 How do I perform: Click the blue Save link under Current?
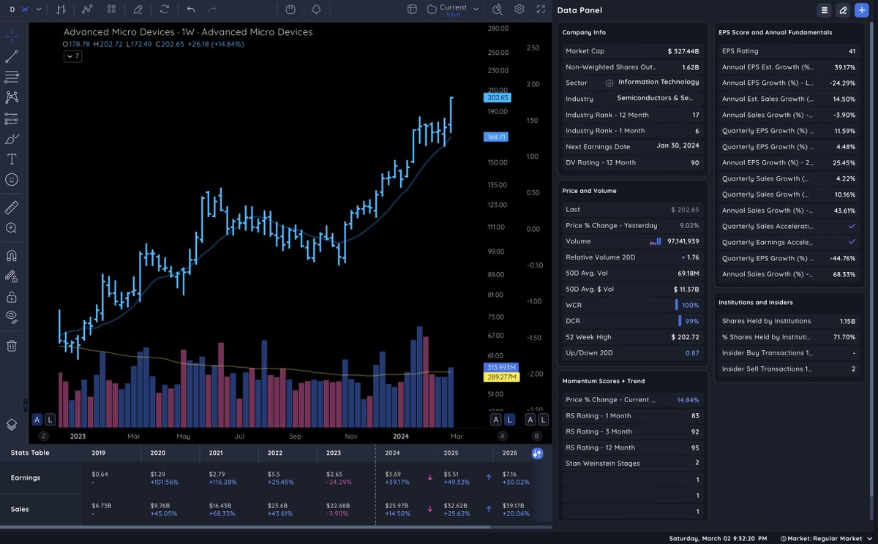point(453,15)
